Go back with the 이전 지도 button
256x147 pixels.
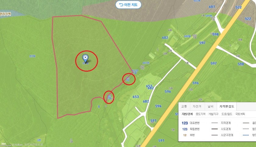(128, 5)
